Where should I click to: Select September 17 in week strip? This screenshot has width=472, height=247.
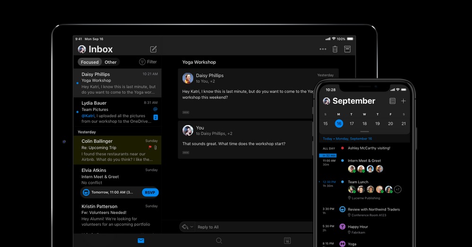[352, 123]
